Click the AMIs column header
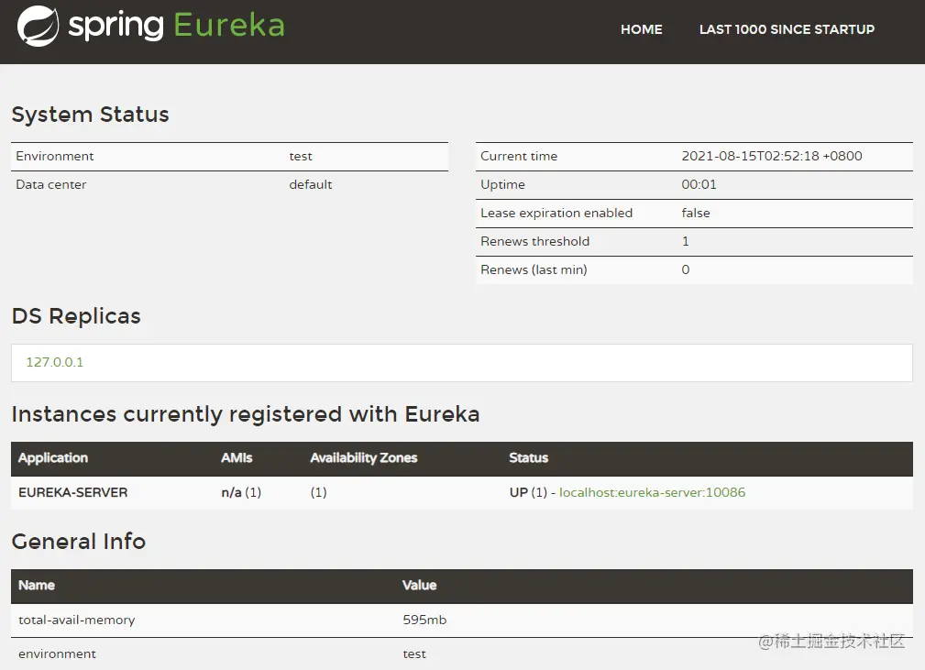Screen dimensions: 925x670 click(237, 458)
